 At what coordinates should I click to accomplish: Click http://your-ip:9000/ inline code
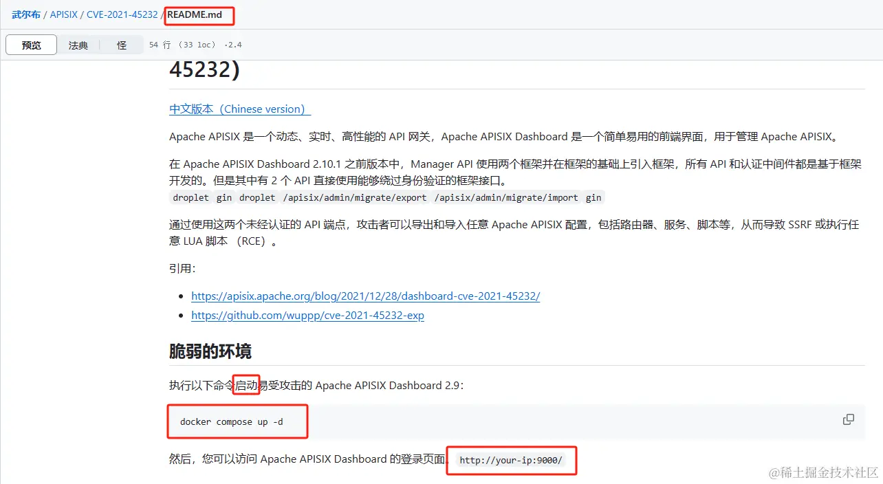(511, 460)
